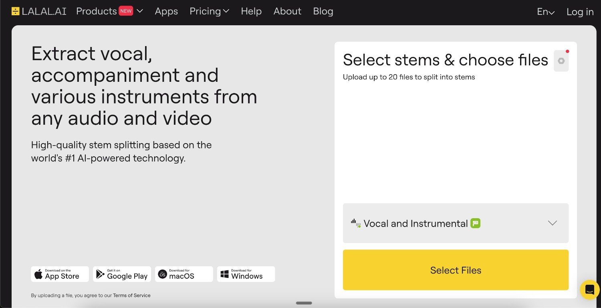Open the En language selector
The image size is (601, 308).
546,12
